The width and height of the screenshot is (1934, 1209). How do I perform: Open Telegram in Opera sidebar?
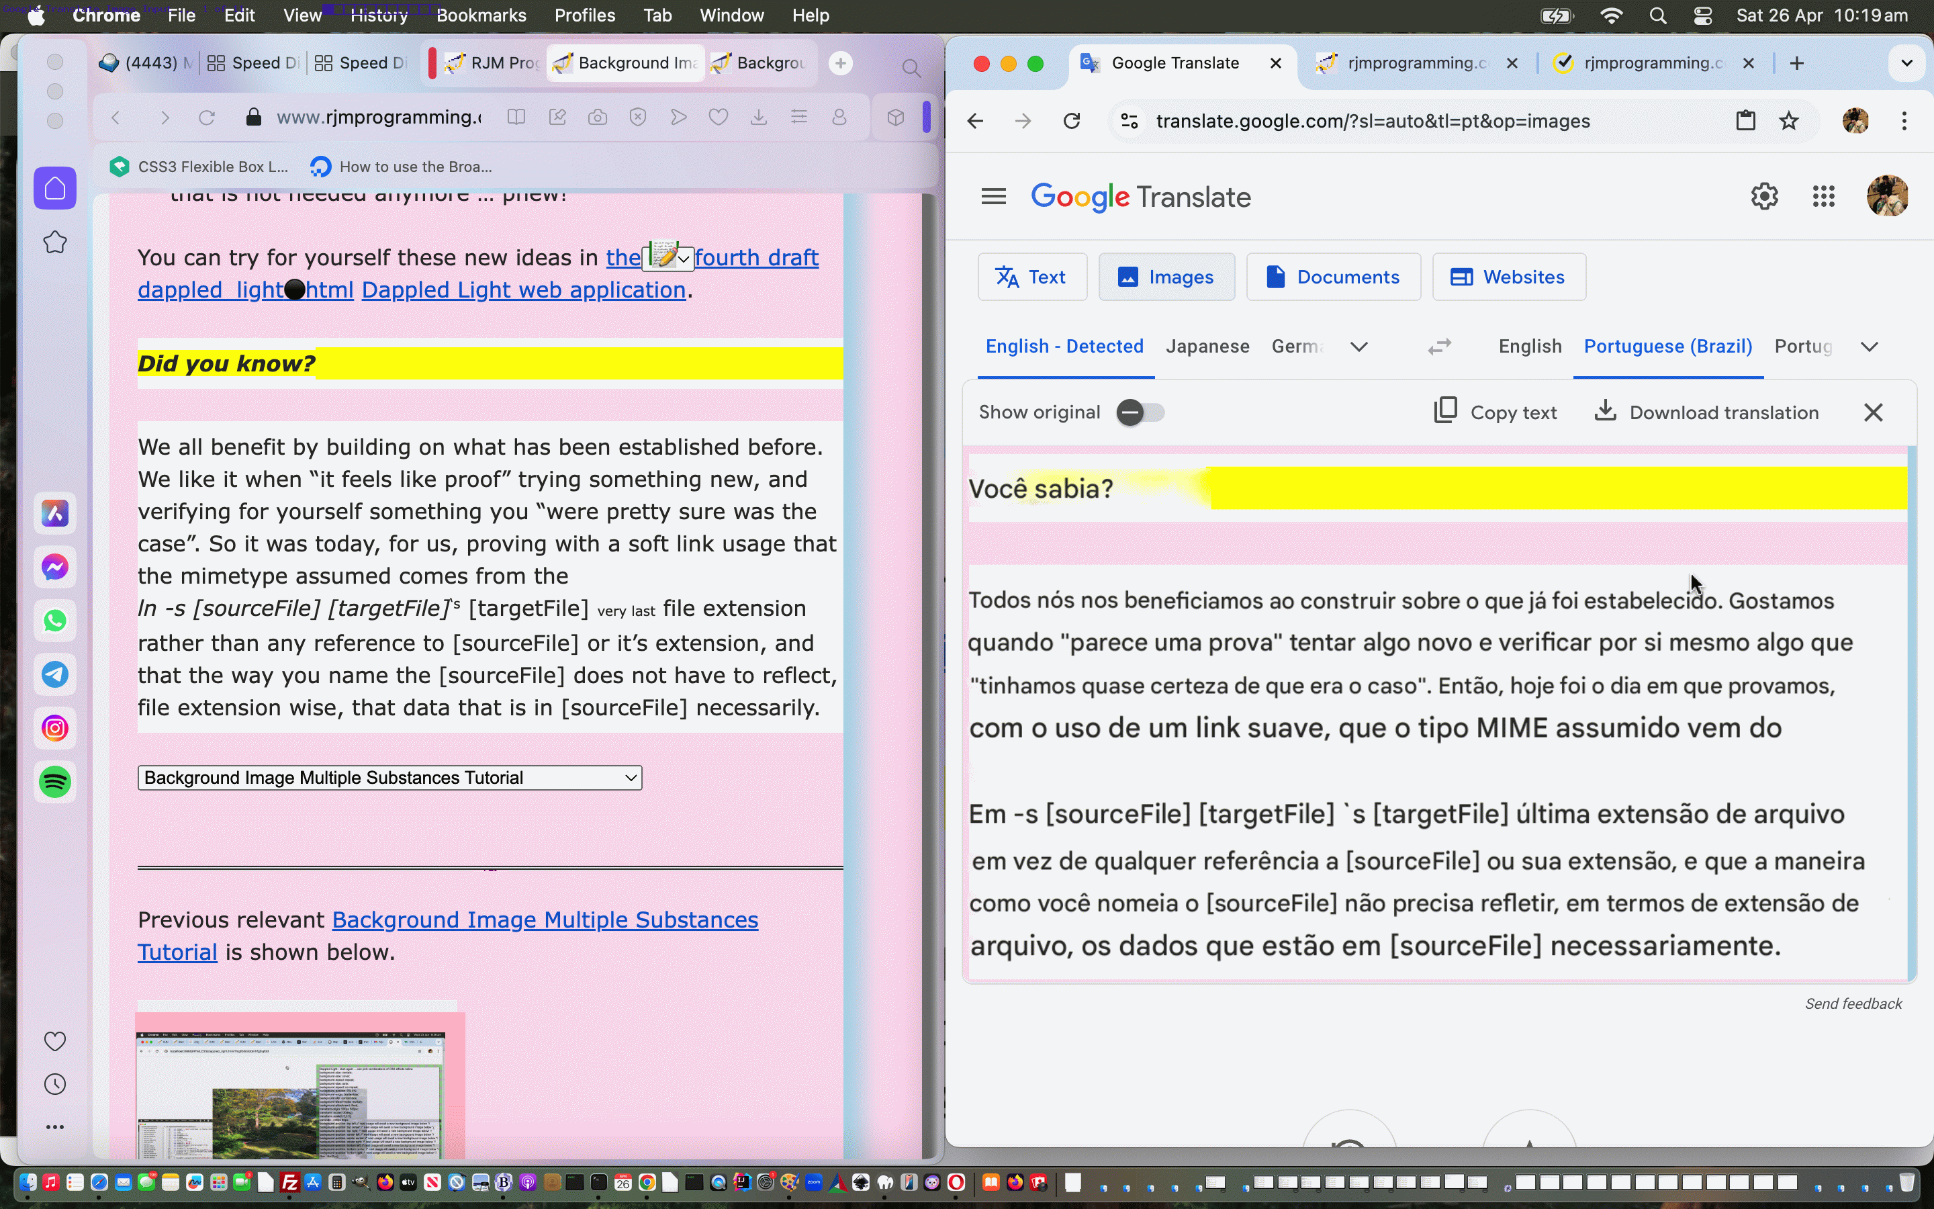coord(55,674)
